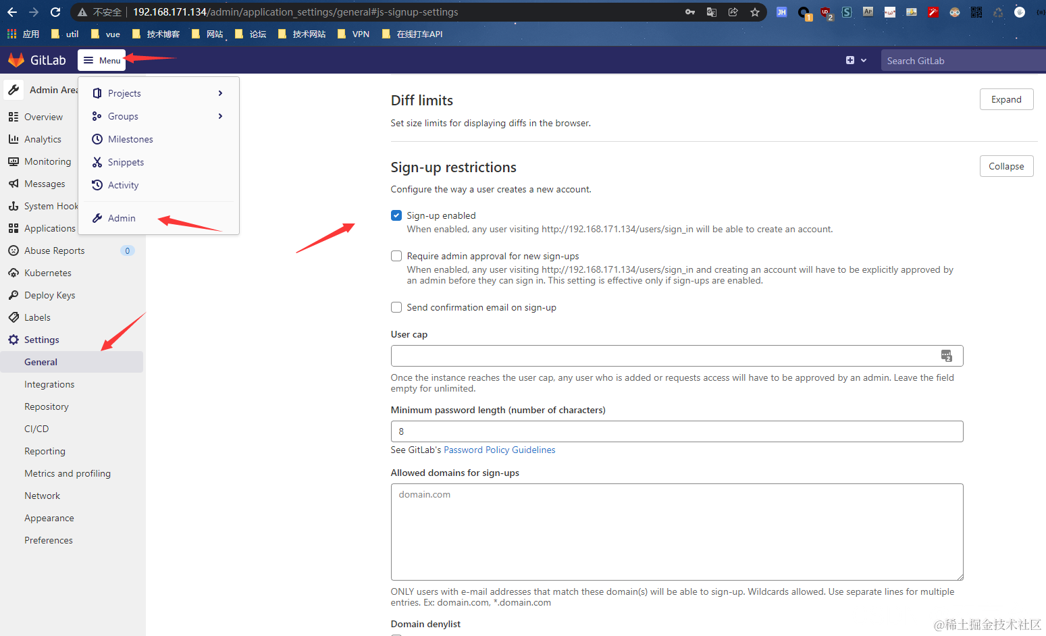Click the Abuse Reports count badge
This screenshot has width=1046, height=636.
coord(128,250)
